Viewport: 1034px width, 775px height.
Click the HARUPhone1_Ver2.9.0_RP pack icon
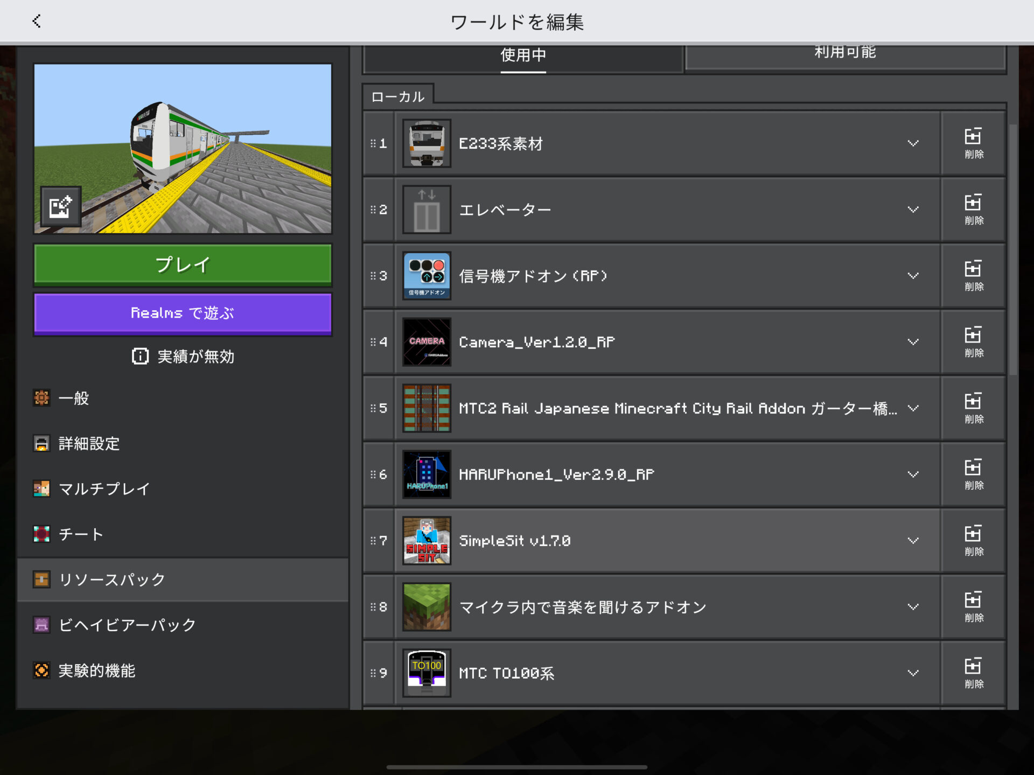[427, 474]
